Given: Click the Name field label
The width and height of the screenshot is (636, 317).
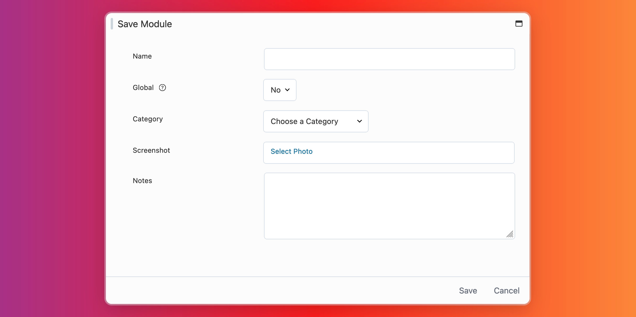Looking at the screenshot, I should point(142,56).
